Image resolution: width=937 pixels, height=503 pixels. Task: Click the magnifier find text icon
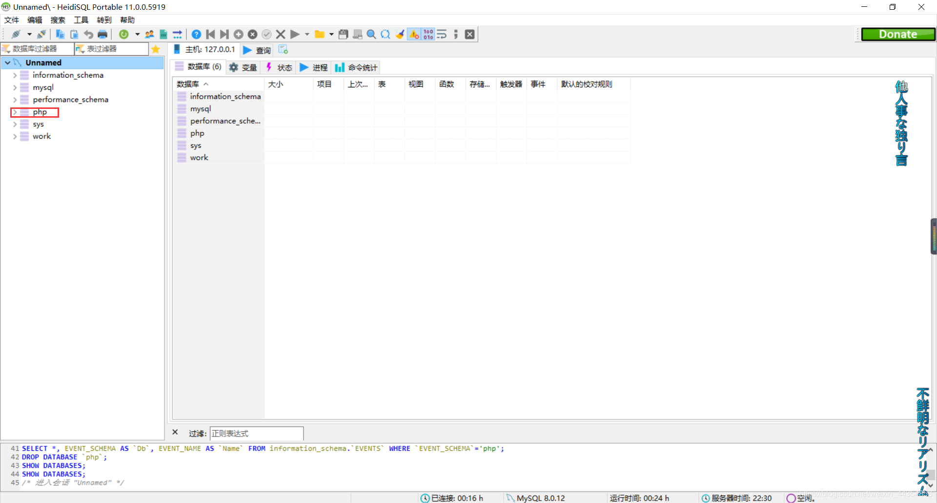371,34
